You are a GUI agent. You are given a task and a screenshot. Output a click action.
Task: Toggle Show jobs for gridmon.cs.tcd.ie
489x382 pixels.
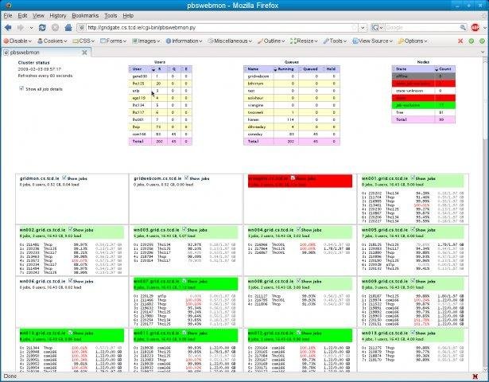(64, 178)
